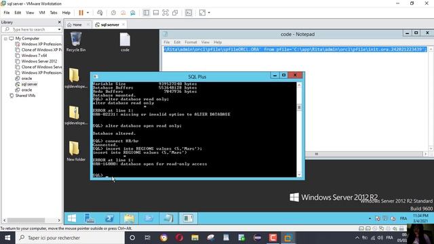Open Notepad View menu

[205, 42]
